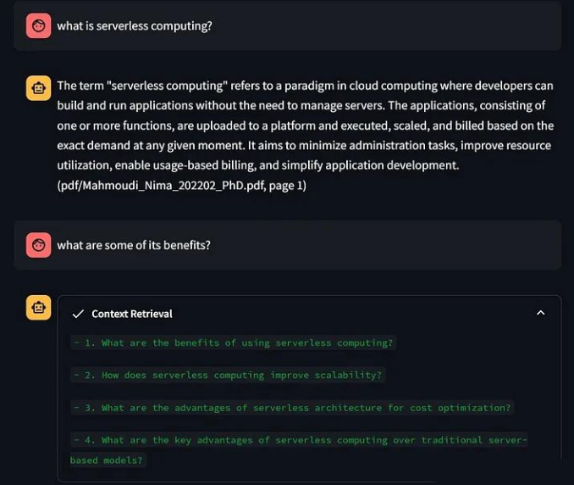Screen dimensions: 574x485
Task: Click the checkmark icon in Context Retrieval
Action: coord(78,314)
